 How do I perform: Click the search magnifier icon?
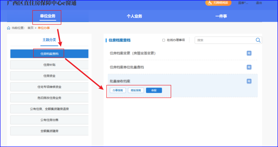click(x=258, y=40)
